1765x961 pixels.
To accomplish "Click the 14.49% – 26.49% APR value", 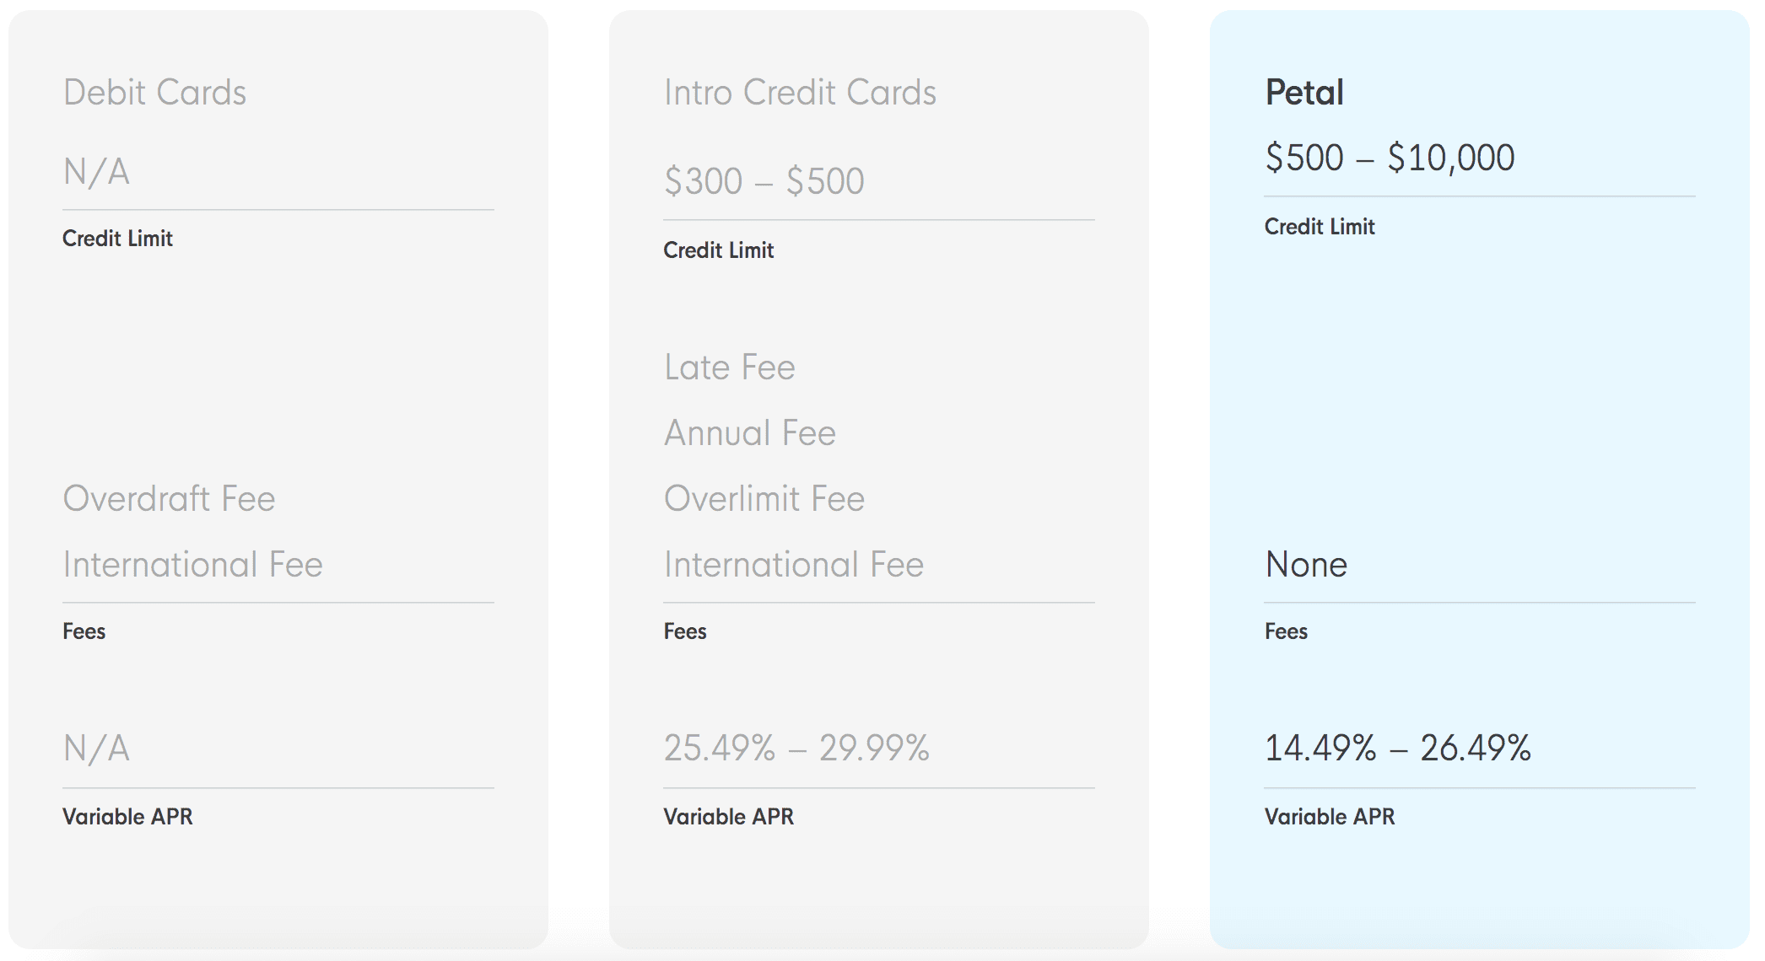I will 1398,748.
